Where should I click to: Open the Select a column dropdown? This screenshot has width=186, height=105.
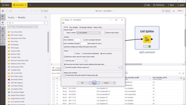[89, 33]
